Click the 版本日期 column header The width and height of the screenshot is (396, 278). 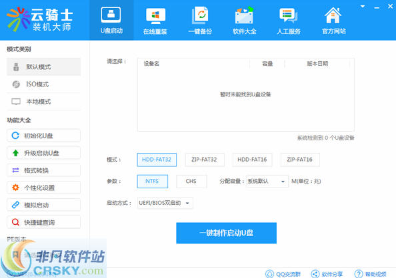(x=317, y=64)
